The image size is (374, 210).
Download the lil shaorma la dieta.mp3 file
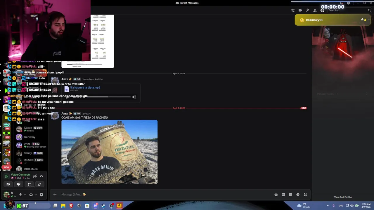pyautogui.click(x=85, y=87)
